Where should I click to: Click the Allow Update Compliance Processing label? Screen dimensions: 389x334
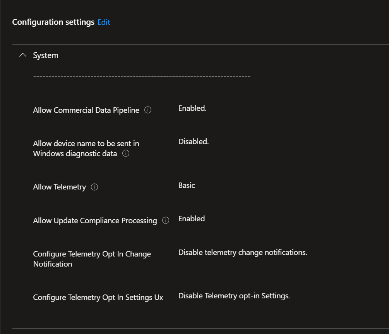95,220
